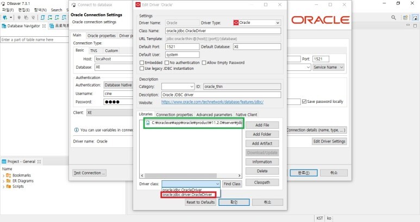Close the Project - General view X icon
420x222 pixels.
point(39,162)
